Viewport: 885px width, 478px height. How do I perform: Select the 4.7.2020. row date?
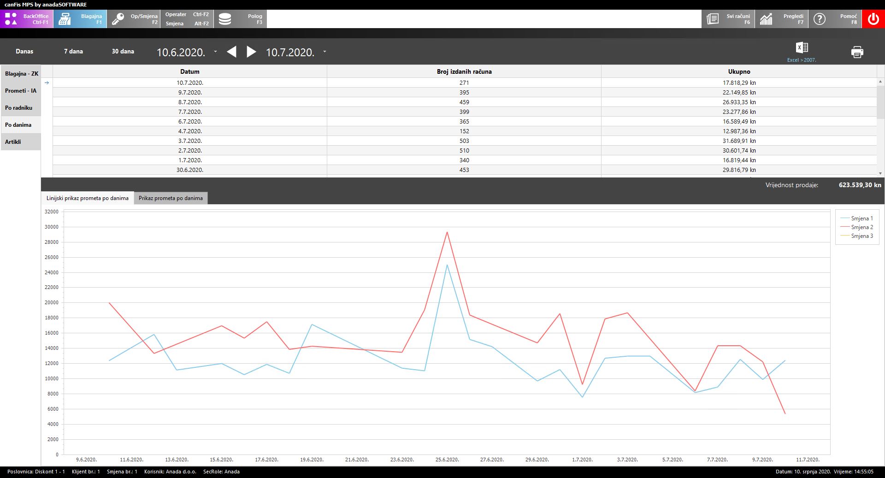(x=190, y=131)
